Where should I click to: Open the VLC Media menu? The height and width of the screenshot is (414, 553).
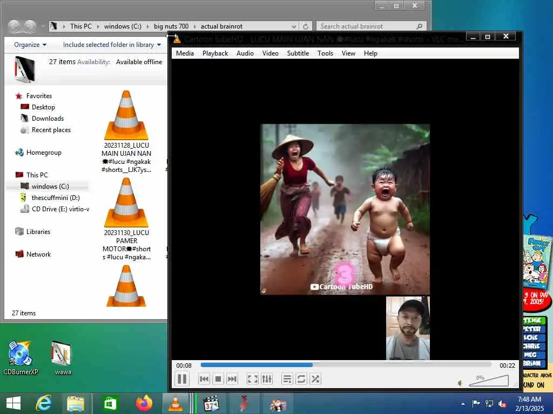point(185,53)
